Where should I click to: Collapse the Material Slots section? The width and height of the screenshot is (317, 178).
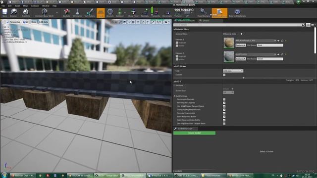pyautogui.click(x=174, y=30)
